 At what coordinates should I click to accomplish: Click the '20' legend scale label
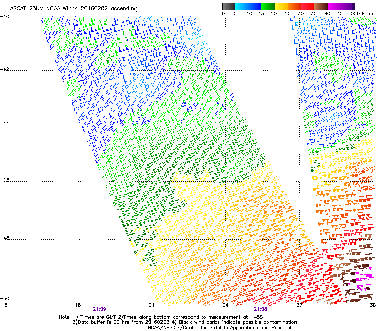274,14
